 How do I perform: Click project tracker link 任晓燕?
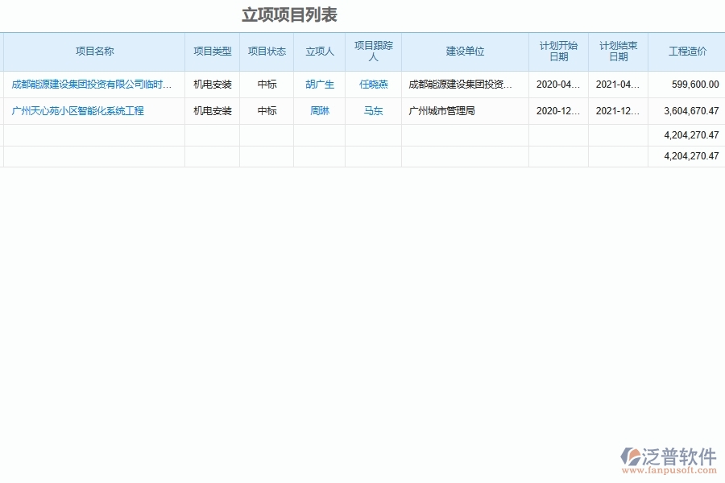click(373, 84)
